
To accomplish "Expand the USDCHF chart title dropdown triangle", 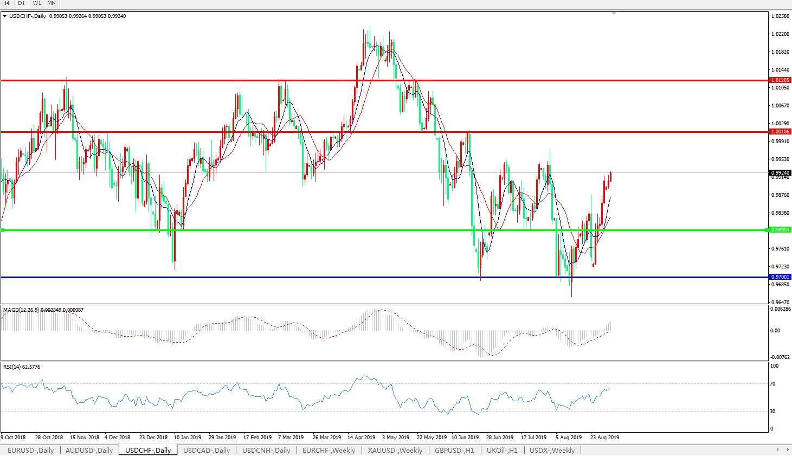I will [x=5, y=16].
